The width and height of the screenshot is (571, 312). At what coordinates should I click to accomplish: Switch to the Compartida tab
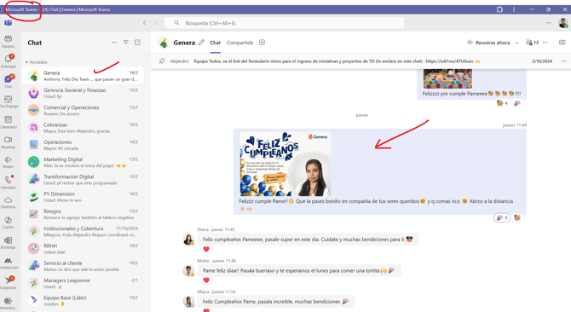(239, 43)
